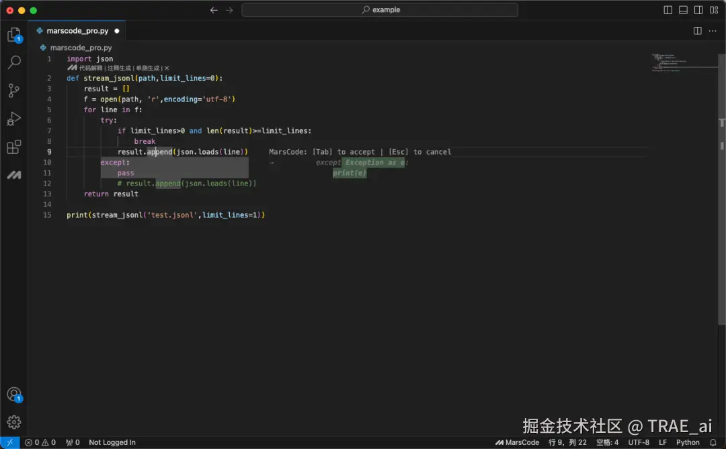726x449 pixels.
Task: Open the Customize Layout icon
Action: tap(714, 9)
